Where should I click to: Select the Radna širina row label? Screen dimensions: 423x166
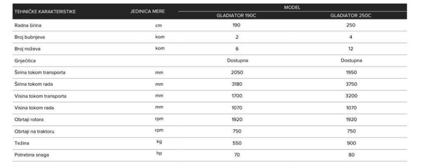click(28, 25)
